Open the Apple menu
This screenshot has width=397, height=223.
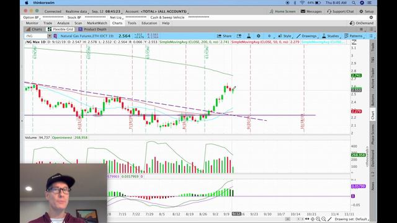pyautogui.click(x=26, y=2)
